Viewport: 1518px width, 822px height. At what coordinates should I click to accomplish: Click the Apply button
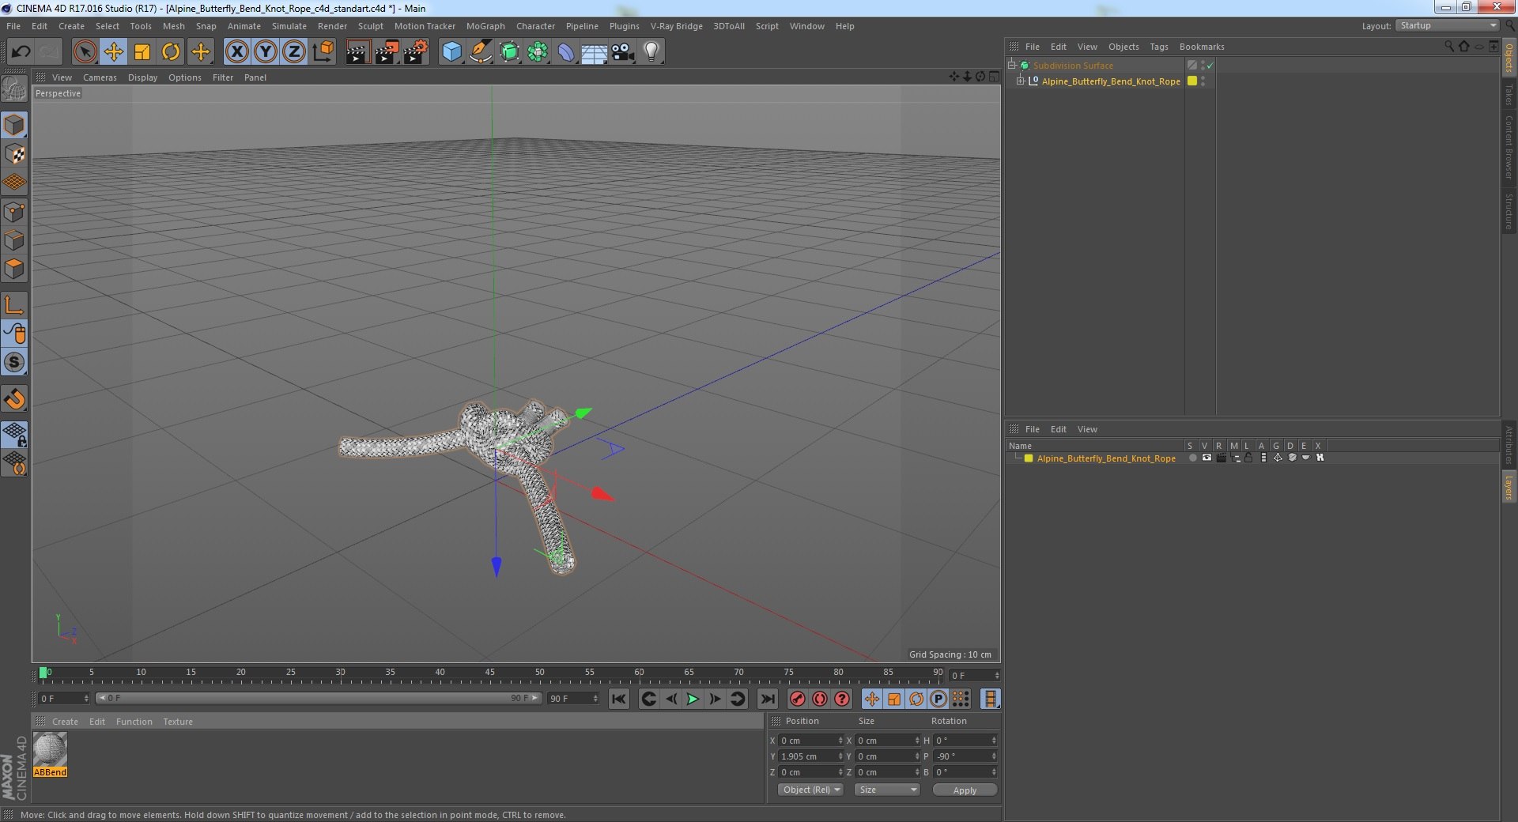pos(965,790)
